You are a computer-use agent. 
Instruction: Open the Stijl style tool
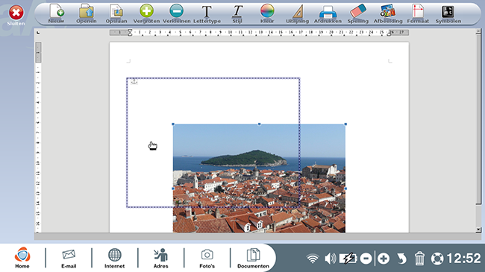tap(237, 13)
